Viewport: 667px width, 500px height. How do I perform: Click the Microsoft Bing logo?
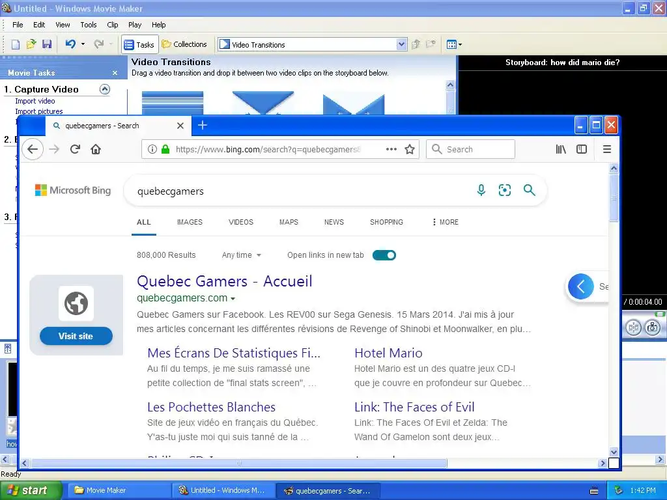point(73,190)
